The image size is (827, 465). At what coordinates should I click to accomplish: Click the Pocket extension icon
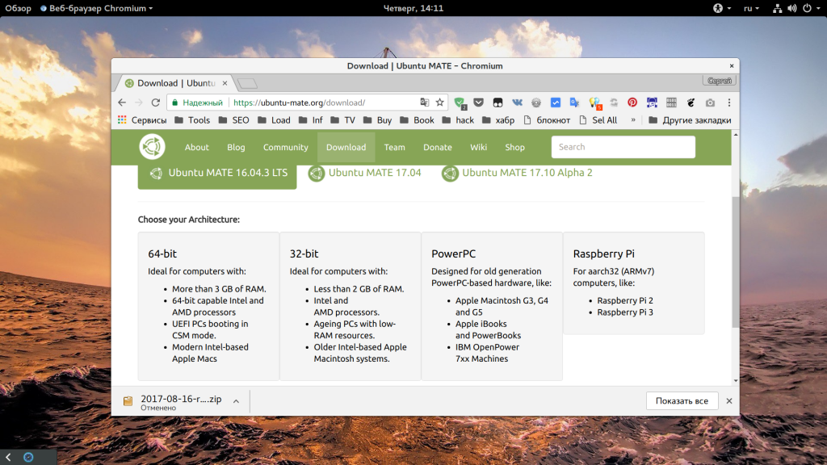(478, 103)
